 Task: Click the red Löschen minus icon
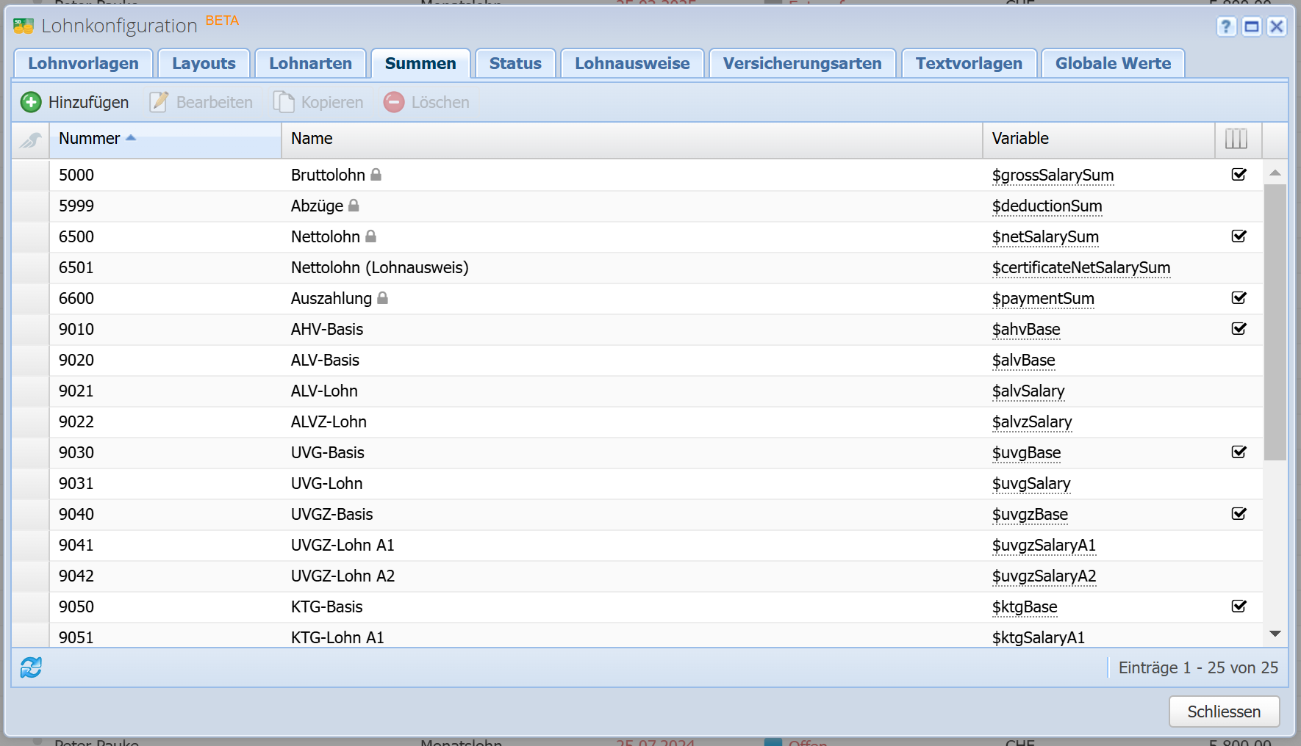coord(394,102)
